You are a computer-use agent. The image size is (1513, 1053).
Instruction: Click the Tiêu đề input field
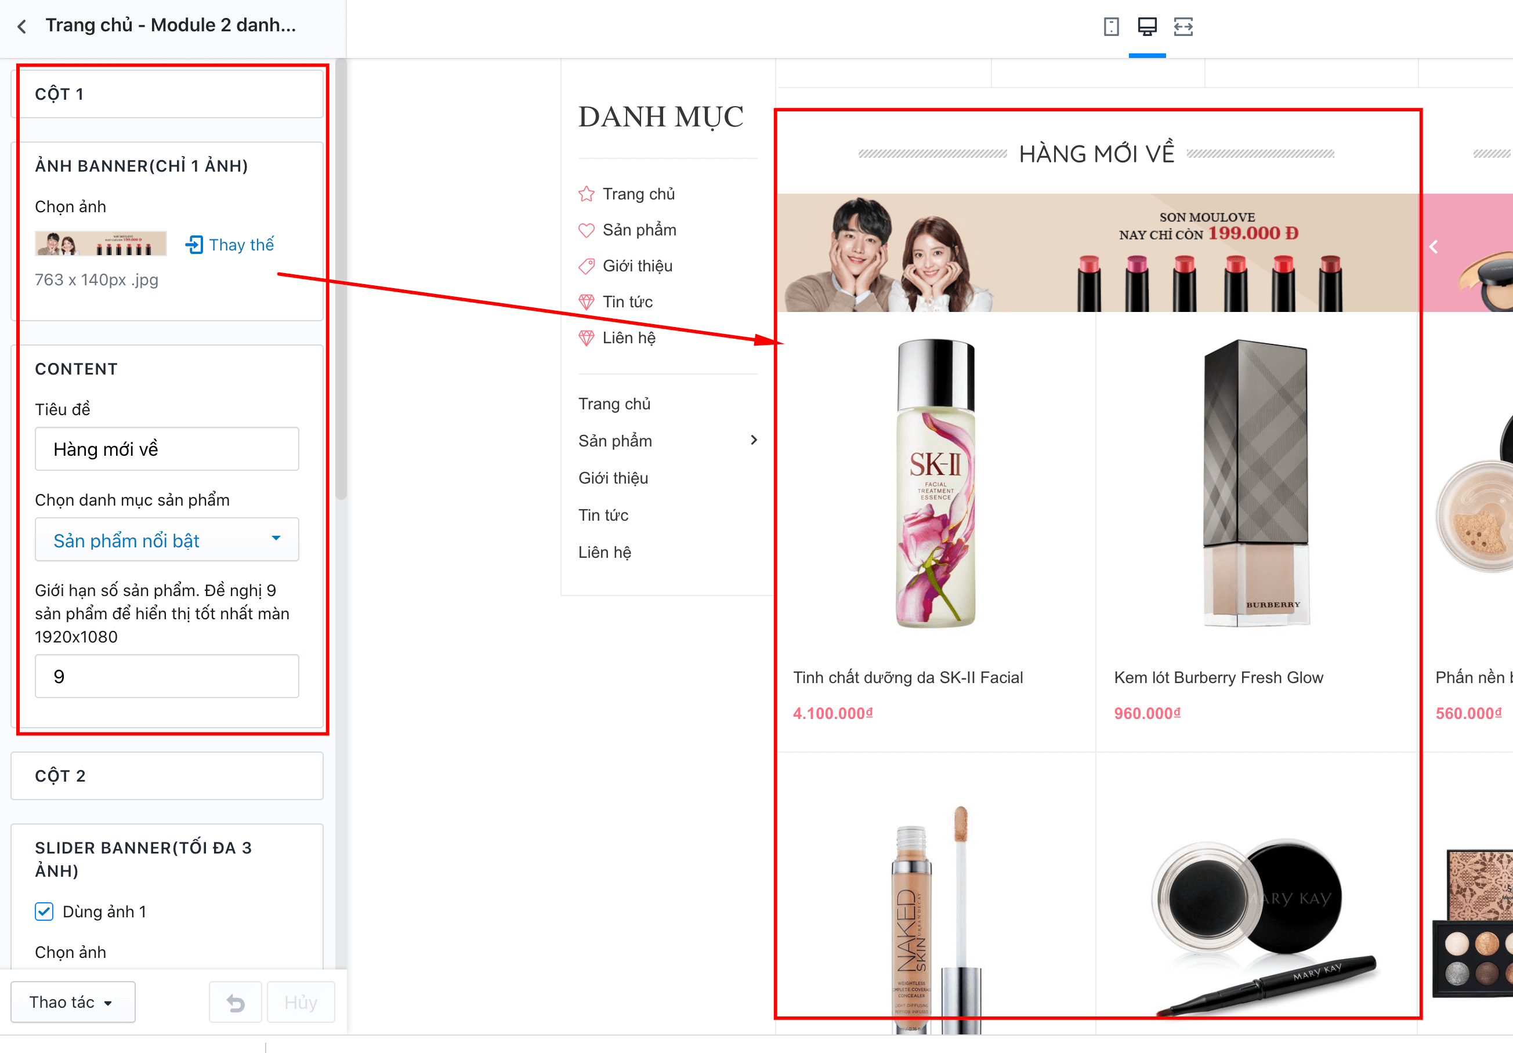[166, 449]
